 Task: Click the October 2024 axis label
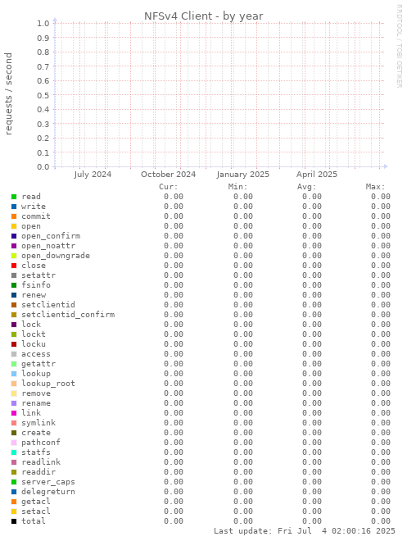click(x=168, y=175)
